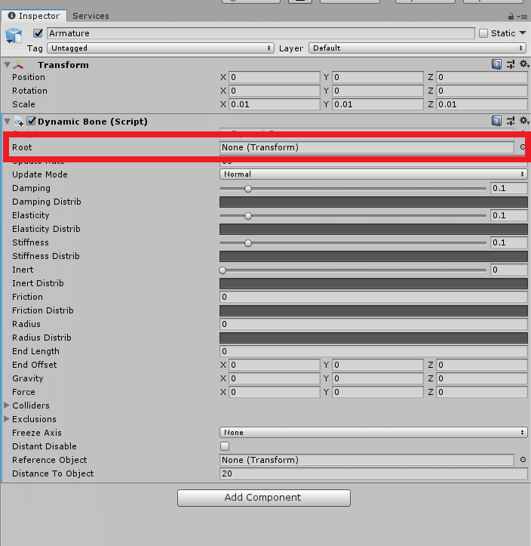Click the Transform axes icon

click(x=18, y=65)
